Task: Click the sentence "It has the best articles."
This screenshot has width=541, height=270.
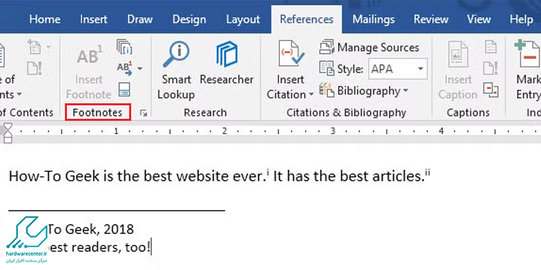Action: click(x=348, y=176)
